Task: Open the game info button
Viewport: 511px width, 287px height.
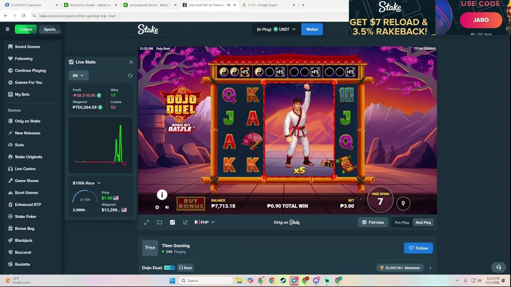Action: (x=162, y=195)
